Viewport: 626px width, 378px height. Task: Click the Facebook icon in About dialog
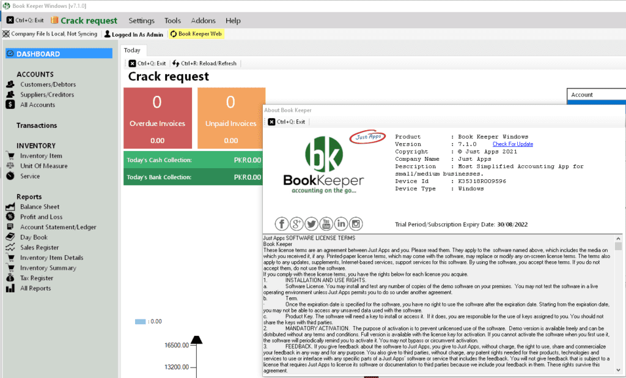(282, 224)
